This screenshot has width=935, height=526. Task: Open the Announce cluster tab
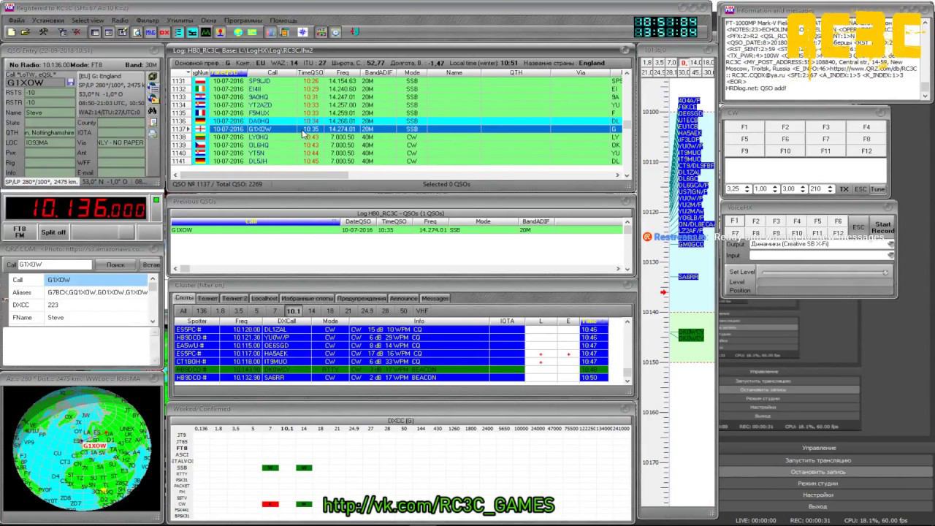403,299
